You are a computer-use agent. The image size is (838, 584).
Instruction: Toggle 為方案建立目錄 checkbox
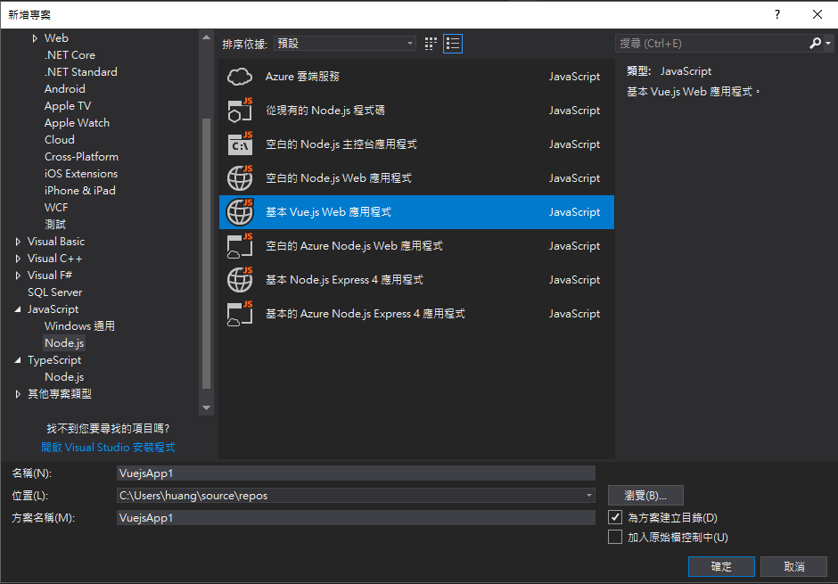pos(615,517)
